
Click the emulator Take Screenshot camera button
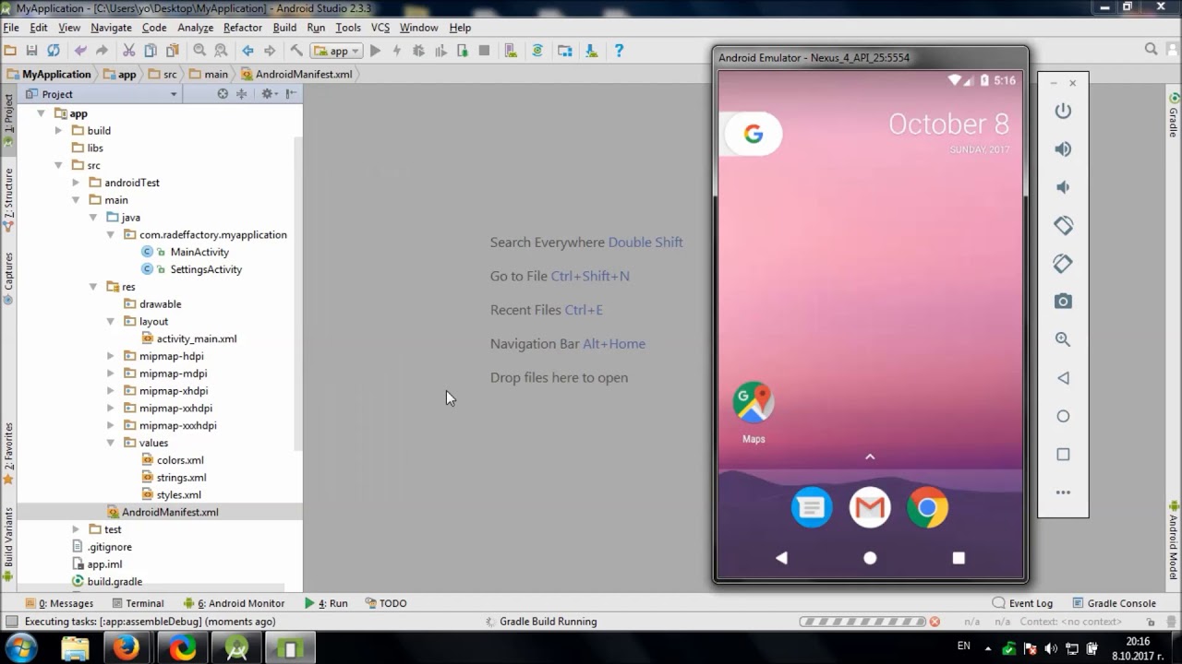pos(1063,302)
